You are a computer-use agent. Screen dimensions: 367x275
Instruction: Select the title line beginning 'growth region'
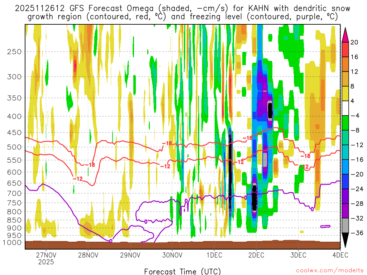tap(182, 17)
